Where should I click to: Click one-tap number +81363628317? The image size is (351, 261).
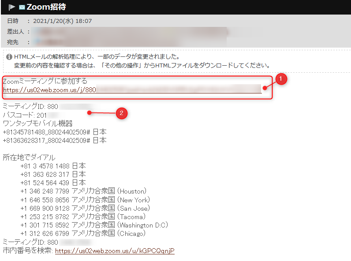(54, 140)
